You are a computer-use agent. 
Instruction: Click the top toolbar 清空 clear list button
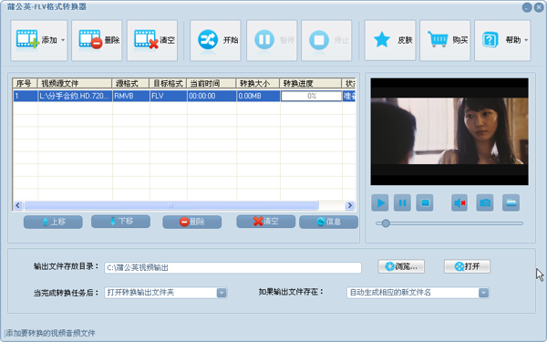pyautogui.click(x=152, y=40)
